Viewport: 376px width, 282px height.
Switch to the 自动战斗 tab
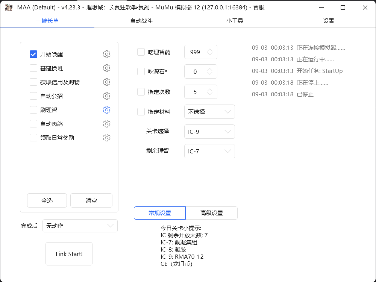(x=141, y=21)
